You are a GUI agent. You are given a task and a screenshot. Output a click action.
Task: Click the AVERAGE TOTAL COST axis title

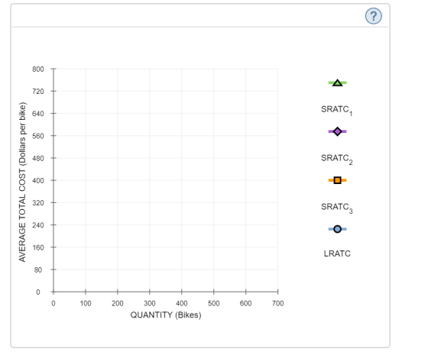(x=22, y=182)
